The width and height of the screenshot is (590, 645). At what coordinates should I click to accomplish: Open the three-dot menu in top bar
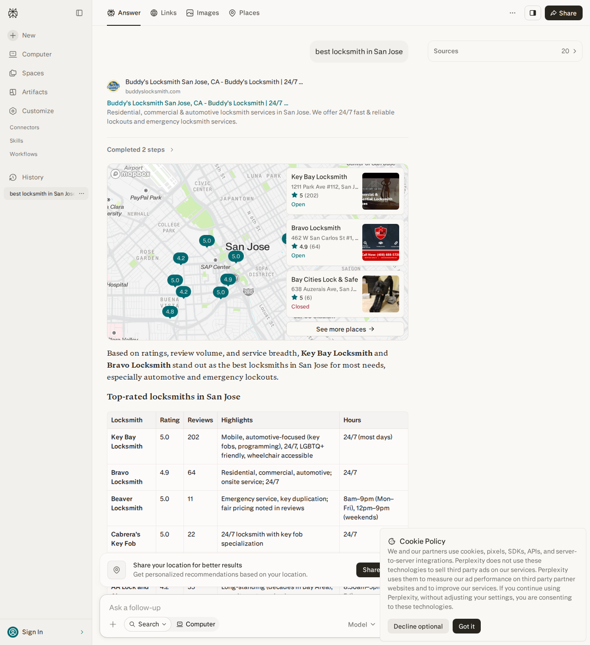point(513,13)
